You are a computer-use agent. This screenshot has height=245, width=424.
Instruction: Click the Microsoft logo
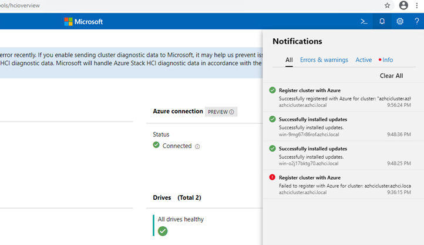coord(83,22)
